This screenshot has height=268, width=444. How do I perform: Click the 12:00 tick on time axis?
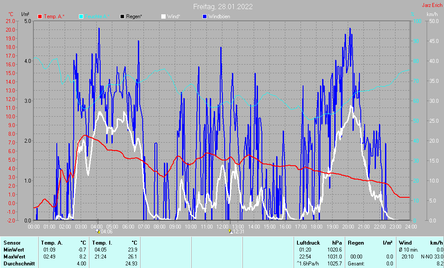click(x=222, y=226)
